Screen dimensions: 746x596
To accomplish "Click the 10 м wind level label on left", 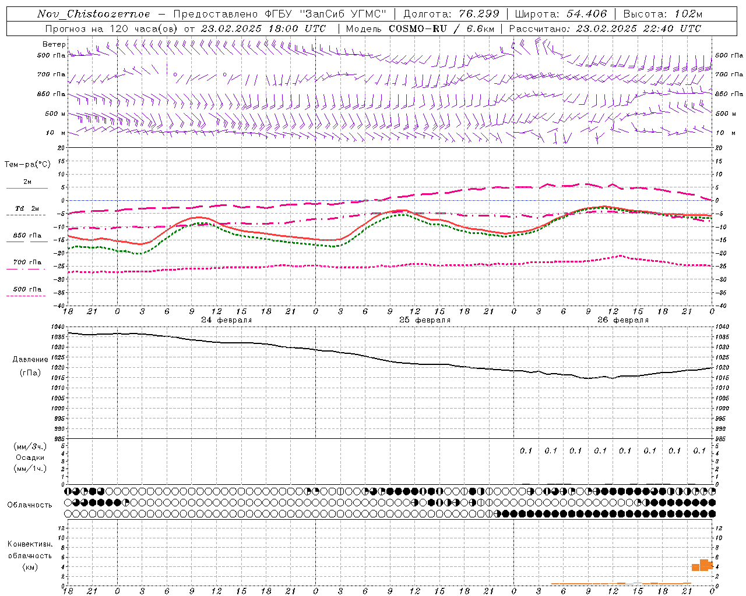I will (x=55, y=133).
